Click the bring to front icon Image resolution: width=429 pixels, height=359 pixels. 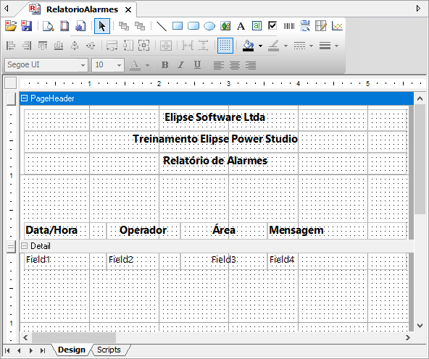tap(124, 26)
